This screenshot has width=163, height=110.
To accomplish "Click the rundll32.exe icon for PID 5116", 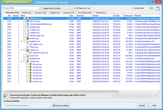I will pos(28,33).
